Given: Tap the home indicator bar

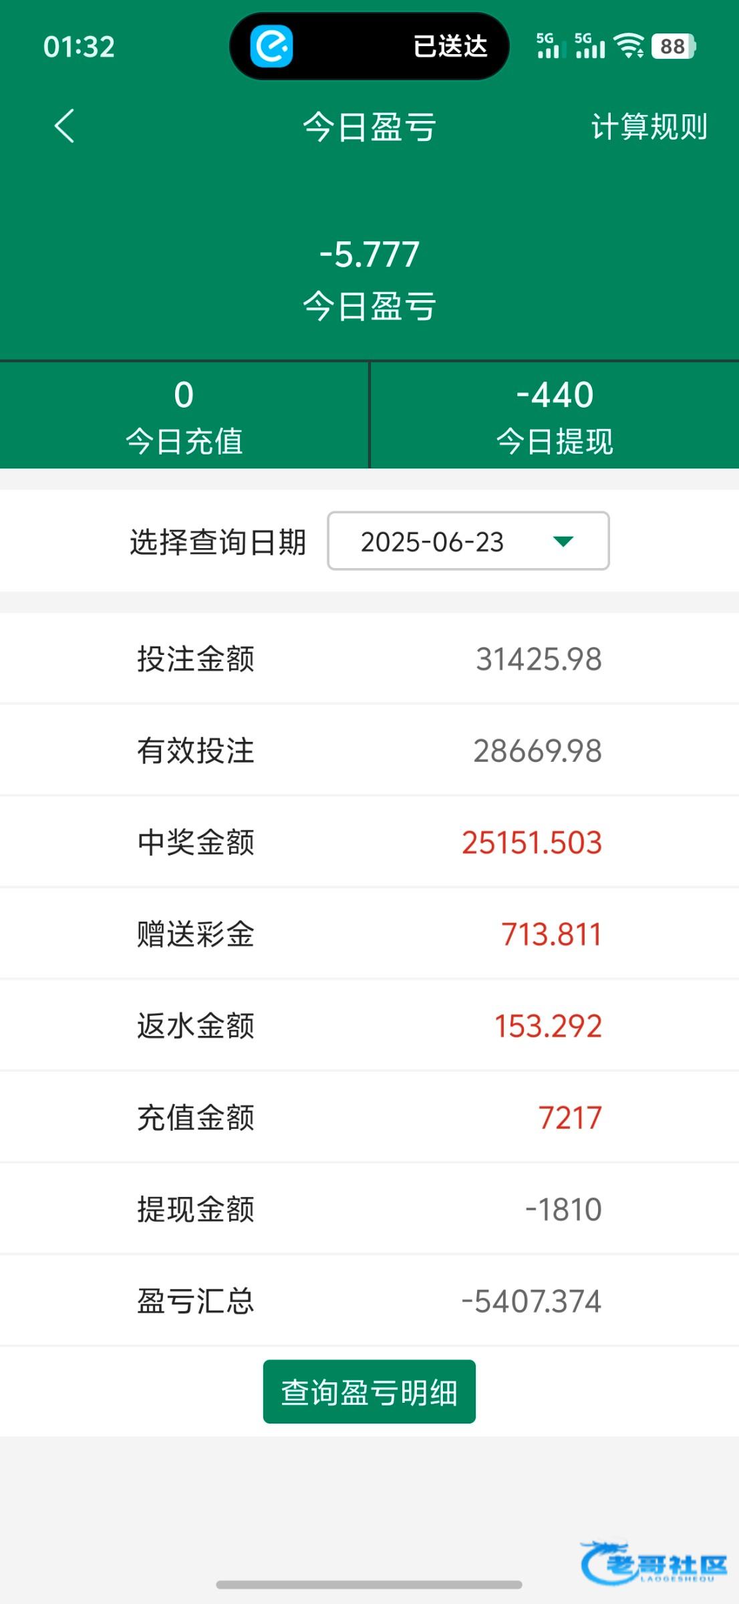Looking at the screenshot, I should (369, 1585).
